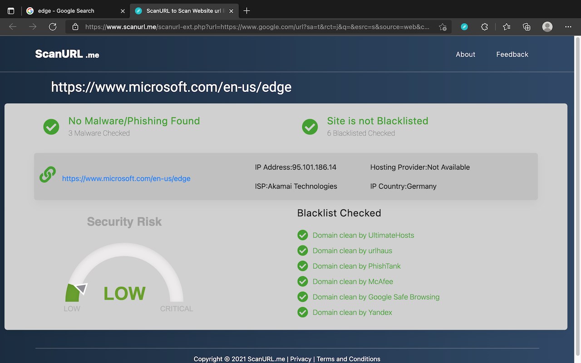581x363 pixels.
Task: Click the Google Safe Browsing checkmark icon
Action: pos(303,297)
